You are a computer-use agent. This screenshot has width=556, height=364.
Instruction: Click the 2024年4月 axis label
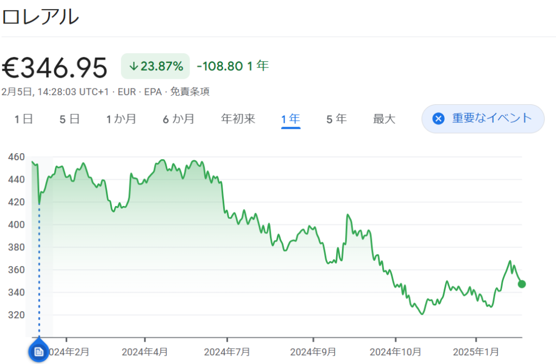pos(144,352)
